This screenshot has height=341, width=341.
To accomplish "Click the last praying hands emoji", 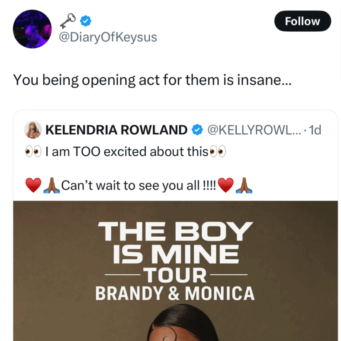I will 244,185.
